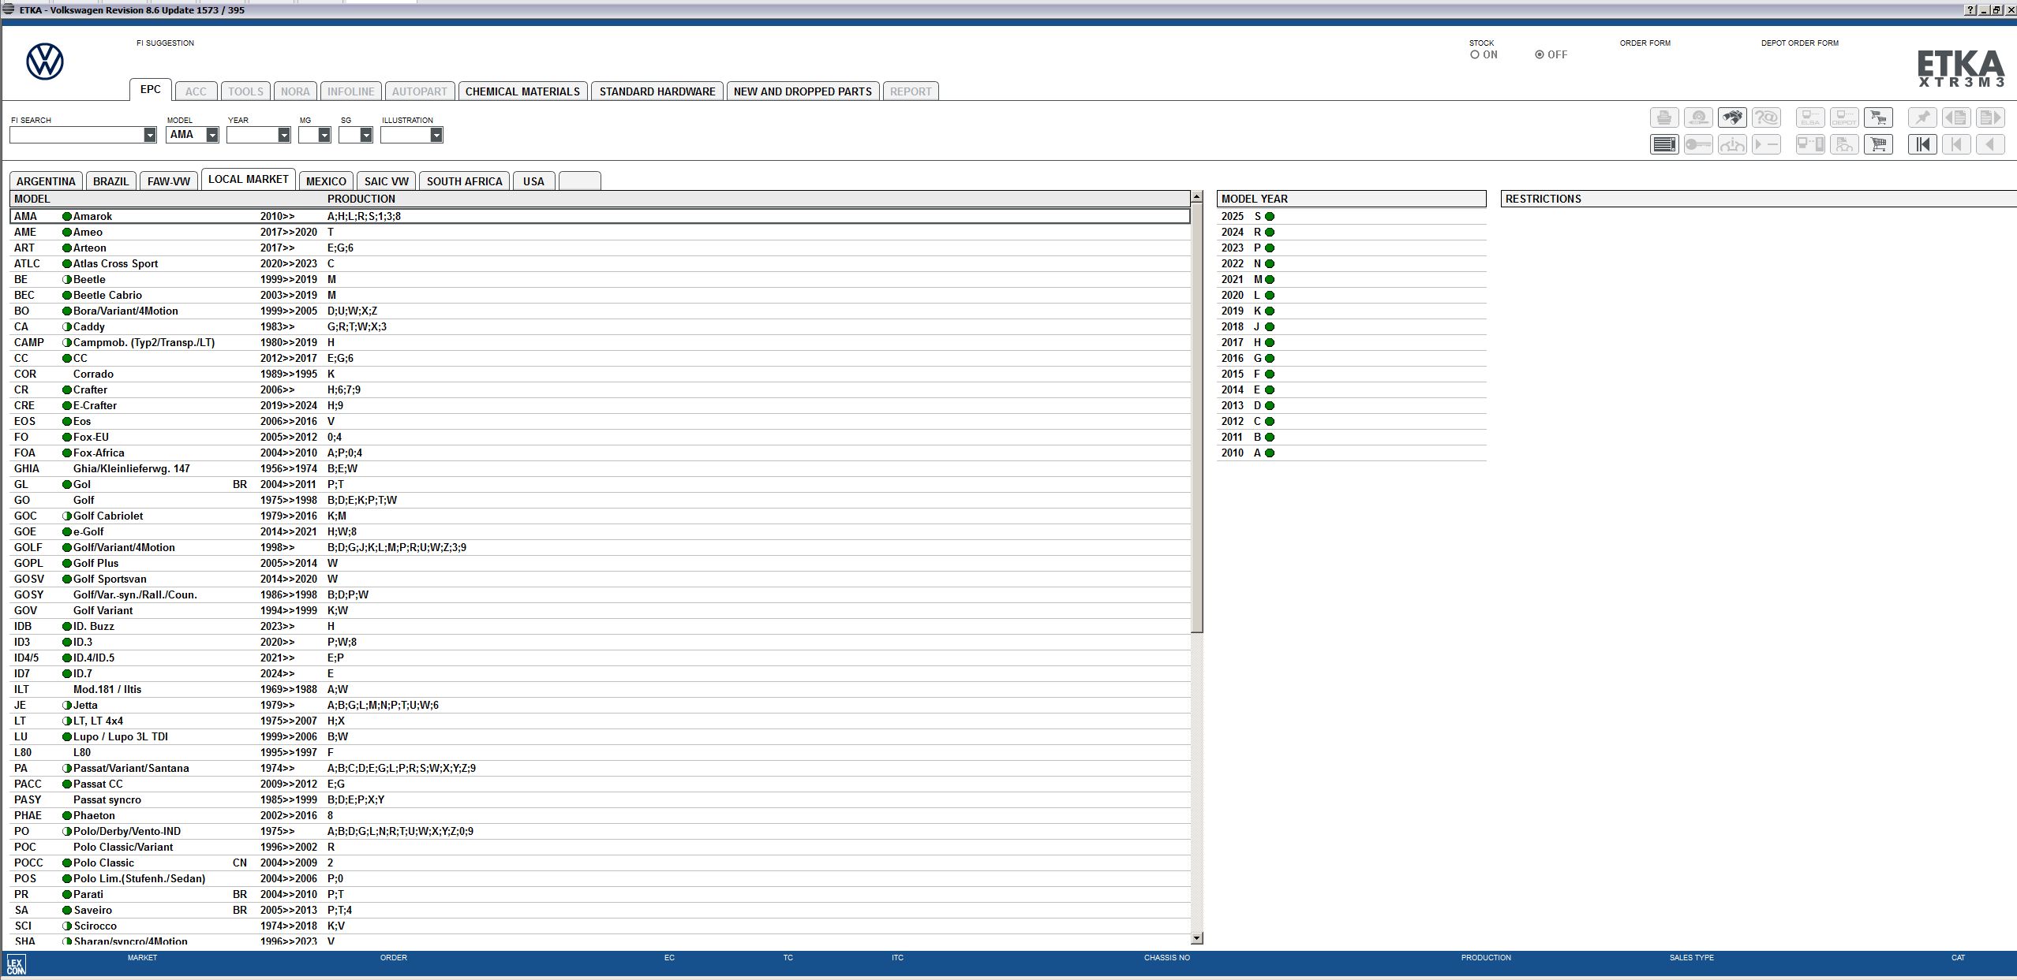
Task: Switch to the BRAZIL market tab
Action: pyautogui.click(x=110, y=181)
